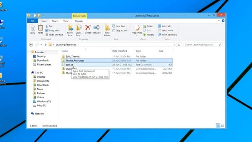Open Properties of selected item
The width and height of the screenshot is (252, 142).
137,30
